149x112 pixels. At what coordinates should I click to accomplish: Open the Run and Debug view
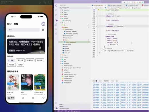[56, 20]
